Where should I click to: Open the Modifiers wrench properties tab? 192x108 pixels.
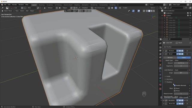160,68
